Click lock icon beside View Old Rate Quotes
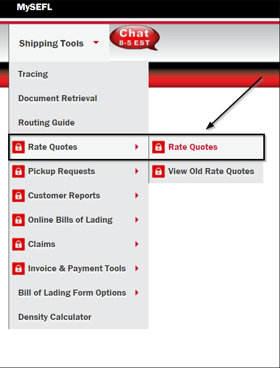The height and width of the screenshot is (368, 280). (x=158, y=171)
